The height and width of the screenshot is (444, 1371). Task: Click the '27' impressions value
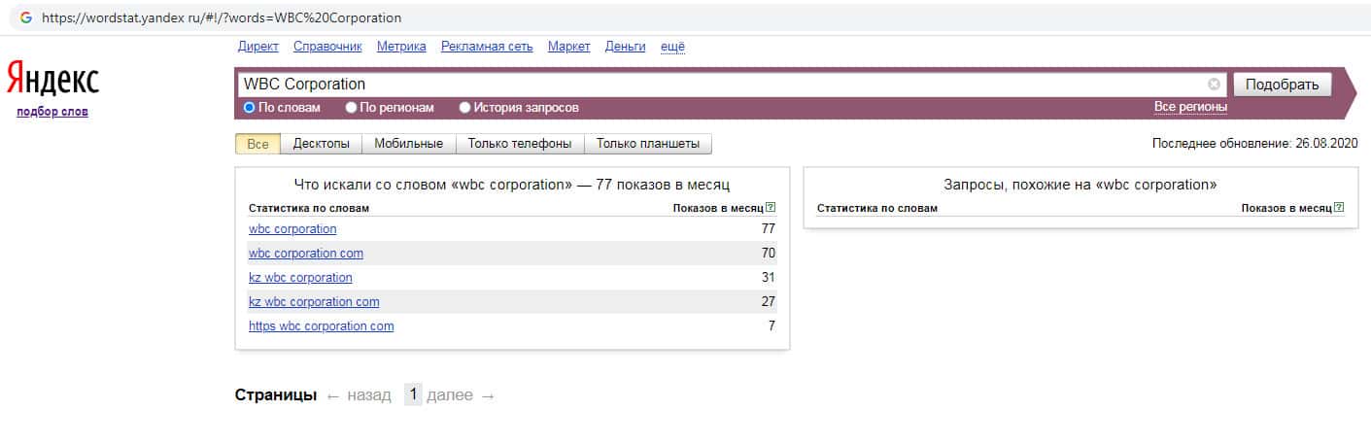[x=768, y=302]
